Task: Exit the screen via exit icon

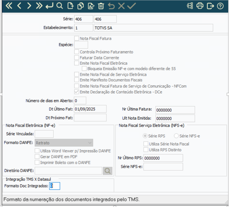Action: pos(210,6)
